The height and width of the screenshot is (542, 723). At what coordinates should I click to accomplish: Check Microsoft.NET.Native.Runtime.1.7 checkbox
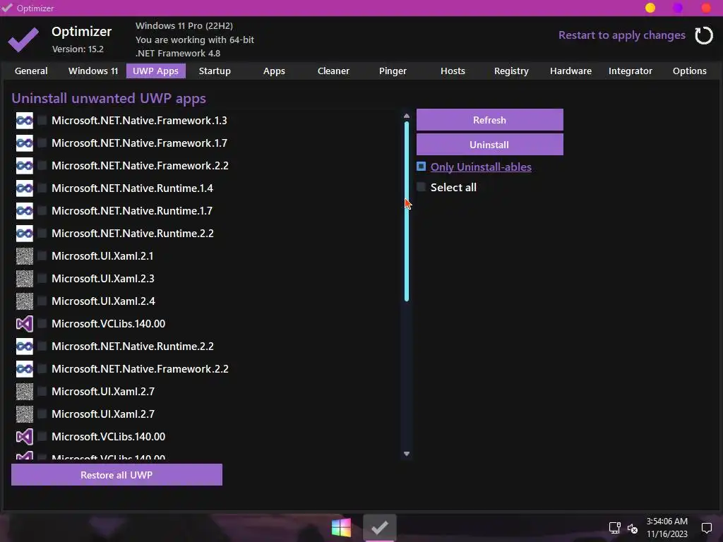pos(42,210)
